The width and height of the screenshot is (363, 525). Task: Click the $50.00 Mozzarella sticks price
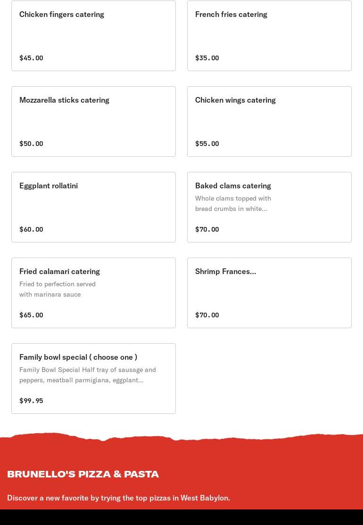[x=31, y=144]
